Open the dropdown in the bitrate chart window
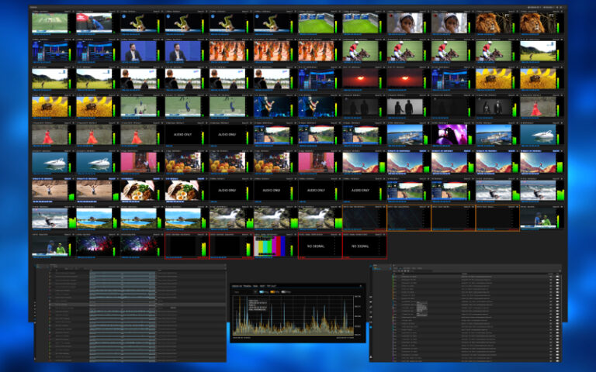Image resolution: width=596 pixels, height=372 pixels. [245, 292]
